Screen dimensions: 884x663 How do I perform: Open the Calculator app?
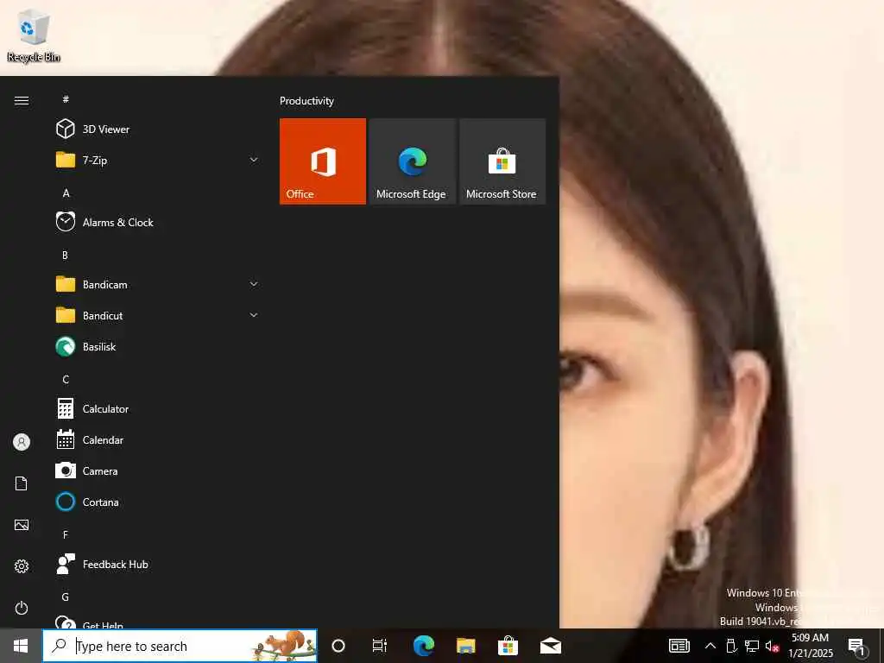(x=158, y=408)
